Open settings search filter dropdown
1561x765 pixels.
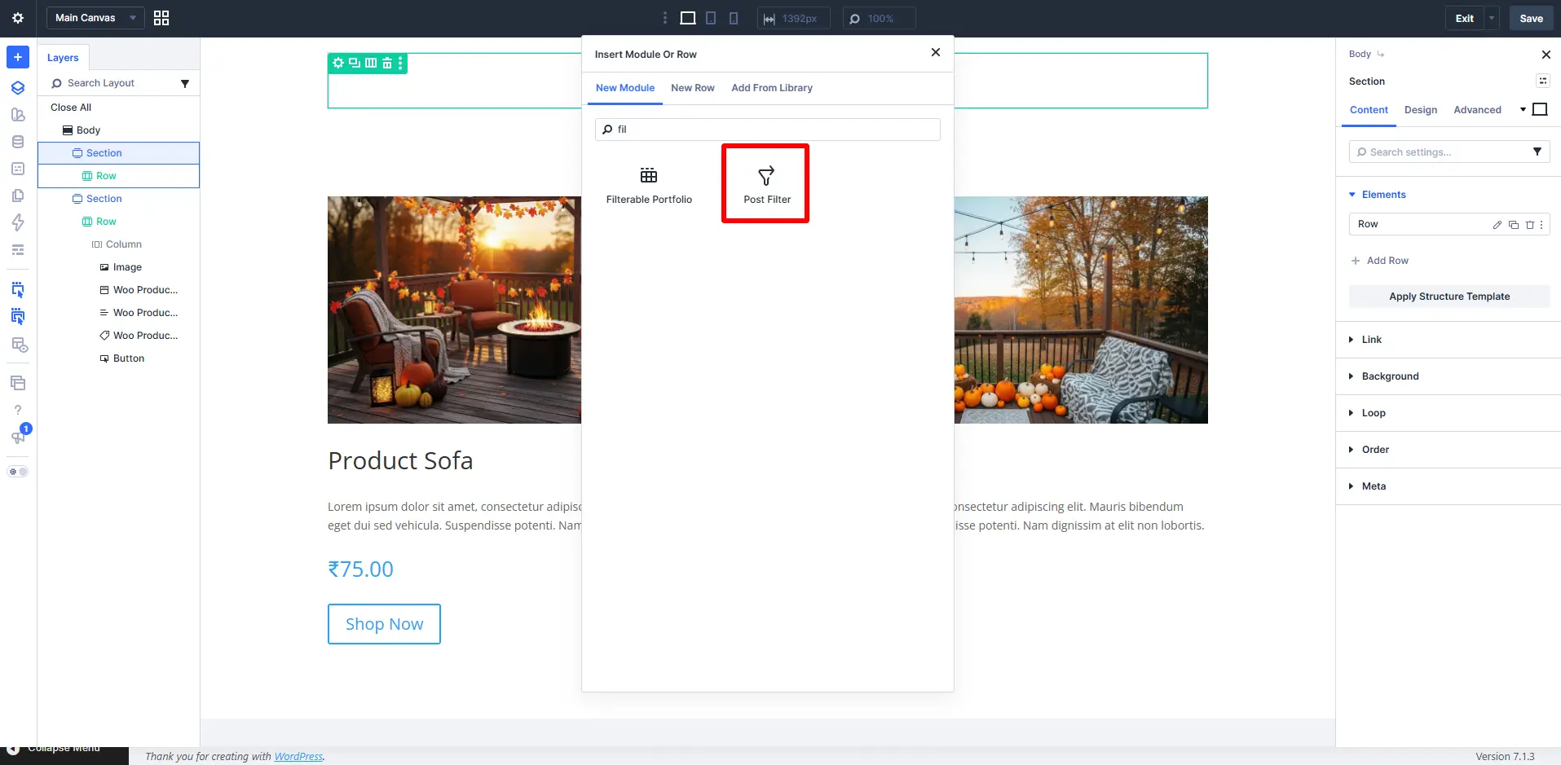1537,152
